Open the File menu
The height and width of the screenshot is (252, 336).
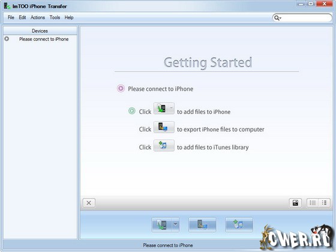[x=11, y=17]
